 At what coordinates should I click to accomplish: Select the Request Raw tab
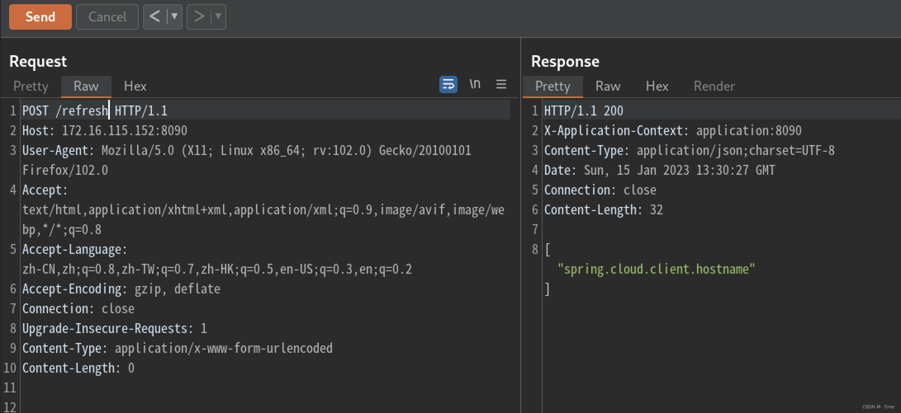[86, 86]
